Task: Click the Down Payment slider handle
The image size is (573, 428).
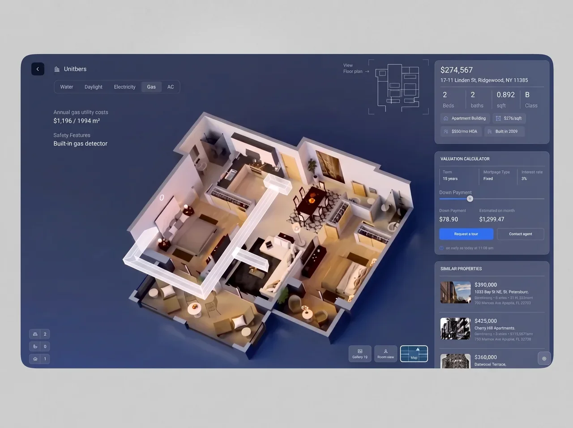Action: click(470, 199)
